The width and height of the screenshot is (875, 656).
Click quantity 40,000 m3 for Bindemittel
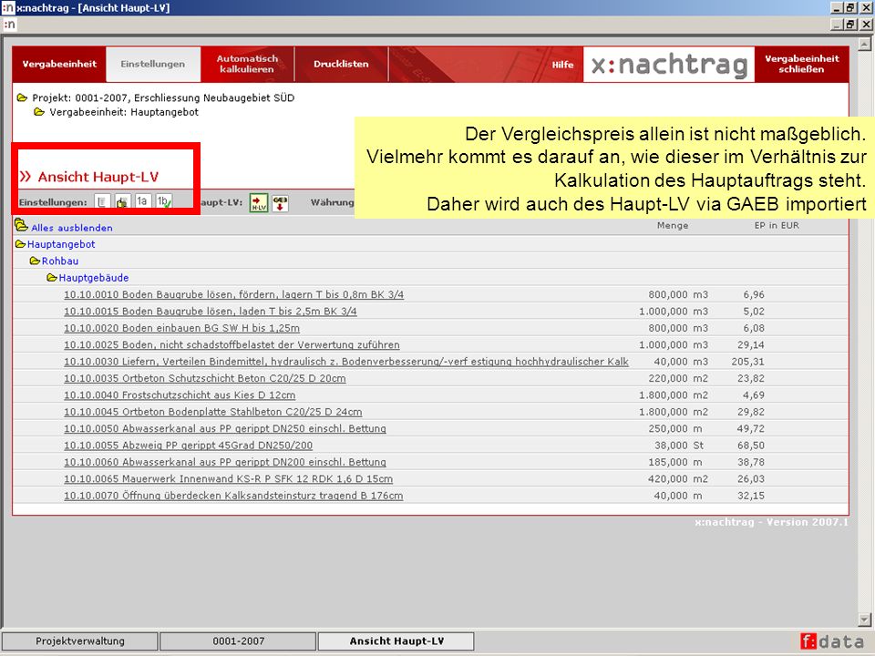[681, 362]
